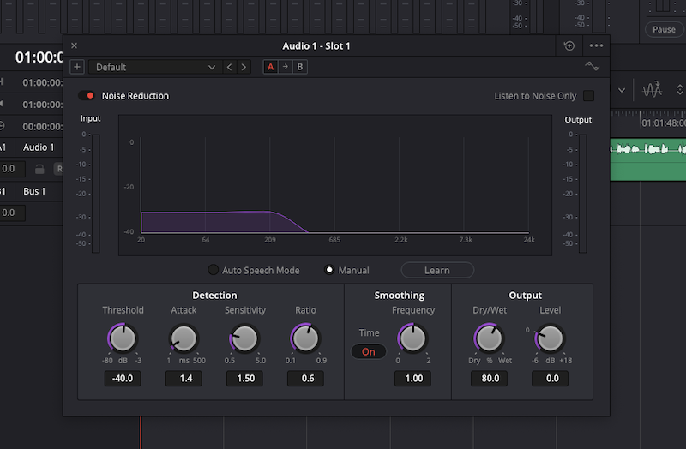This screenshot has height=449, width=686.
Task: Click the automation curve icon in preset bar
Action: [592, 67]
